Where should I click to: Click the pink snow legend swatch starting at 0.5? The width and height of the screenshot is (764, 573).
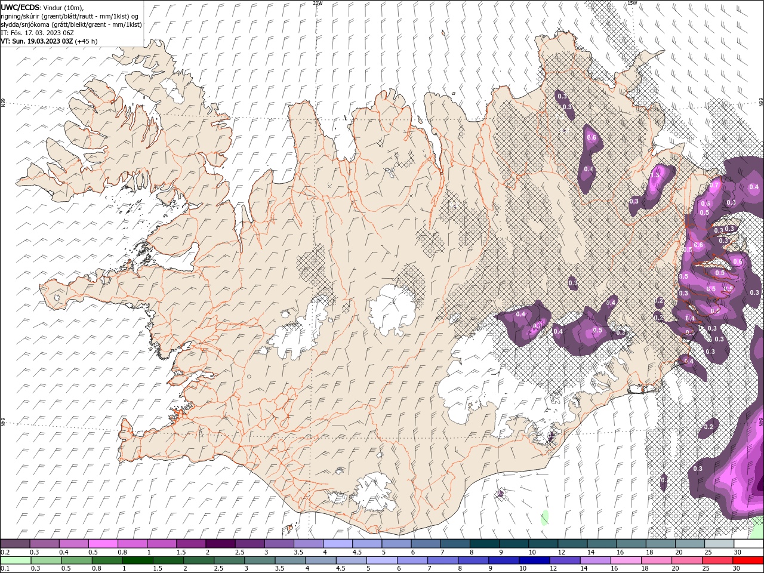click(103, 544)
